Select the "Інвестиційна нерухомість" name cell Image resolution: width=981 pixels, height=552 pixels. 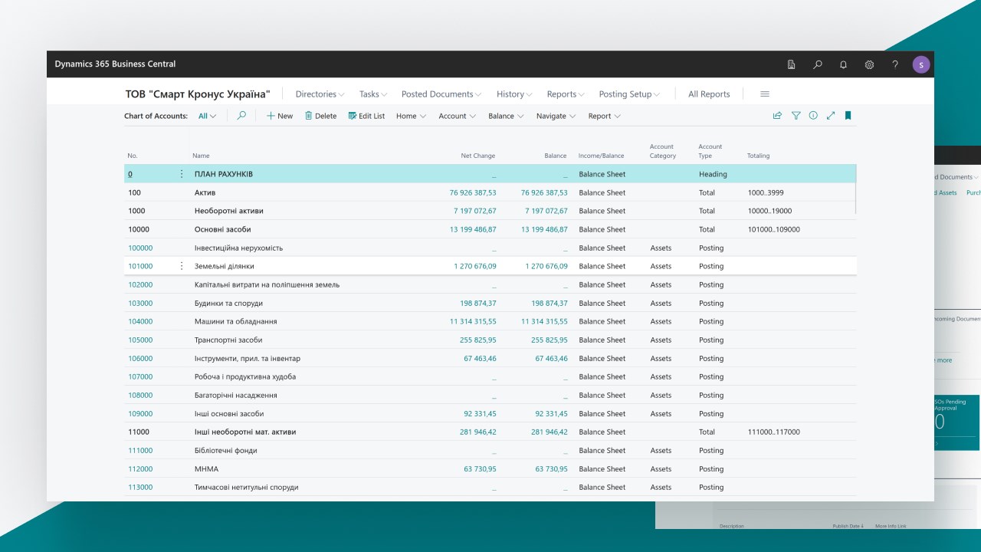[x=238, y=248]
